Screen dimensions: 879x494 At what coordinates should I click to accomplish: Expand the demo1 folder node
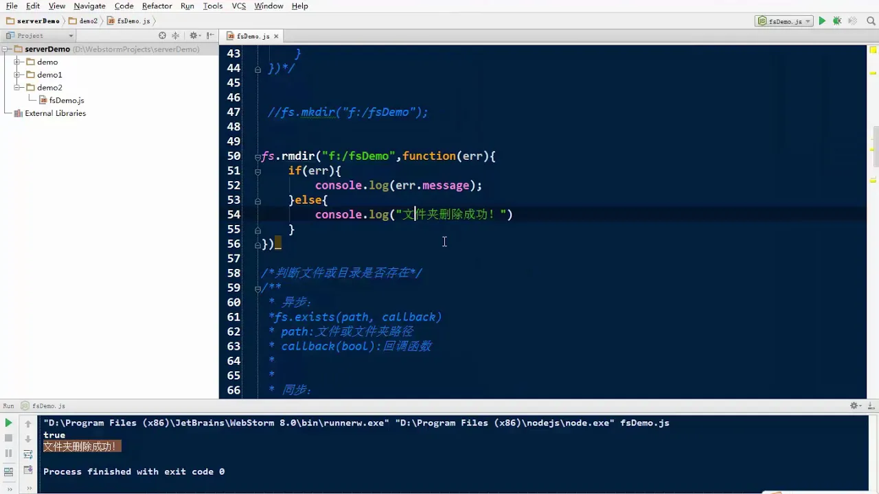pos(17,75)
